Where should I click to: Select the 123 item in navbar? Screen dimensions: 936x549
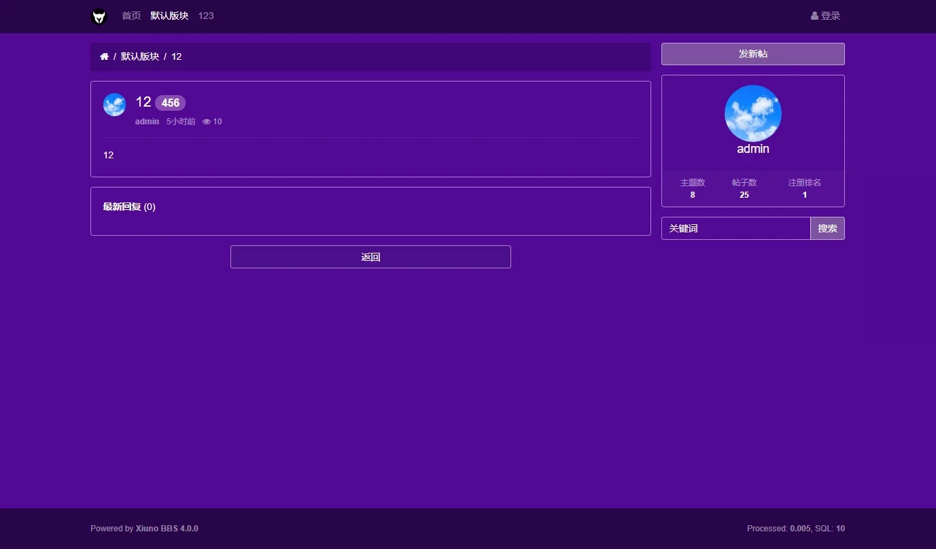coord(206,15)
